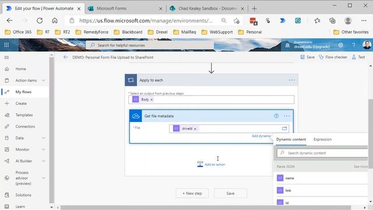Open the RemedyForce bookmarks folder
373x210 pixels.
pos(92,32)
